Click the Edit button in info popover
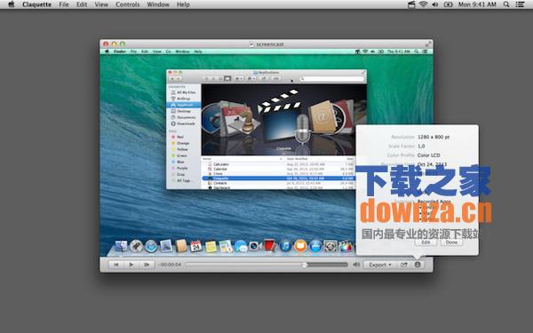The image size is (533, 333). 426,242
